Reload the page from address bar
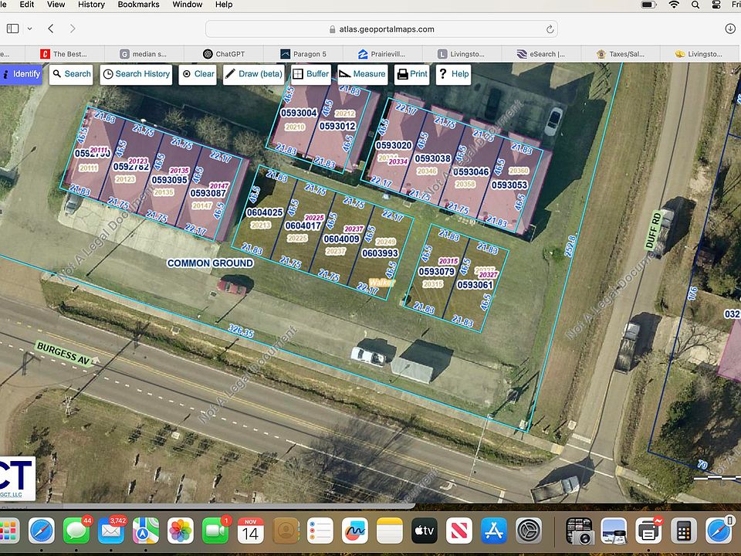The height and width of the screenshot is (556, 741). click(x=550, y=29)
